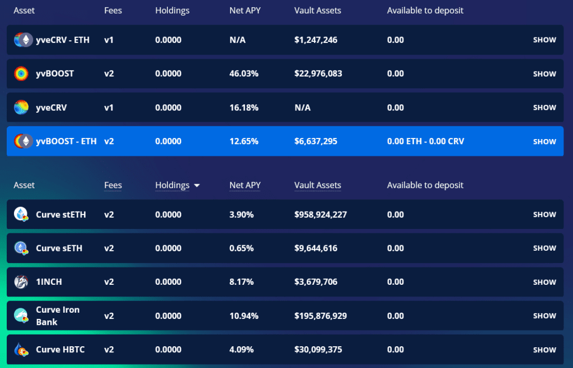Click the yvBOOST rainbow token icon

point(21,74)
